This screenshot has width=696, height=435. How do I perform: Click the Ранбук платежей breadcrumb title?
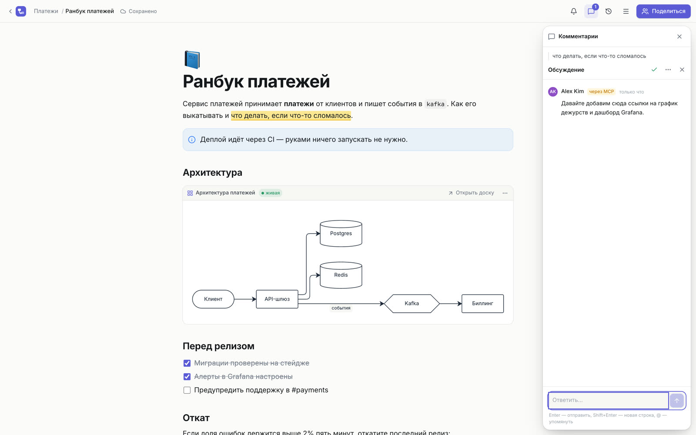click(90, 11)
